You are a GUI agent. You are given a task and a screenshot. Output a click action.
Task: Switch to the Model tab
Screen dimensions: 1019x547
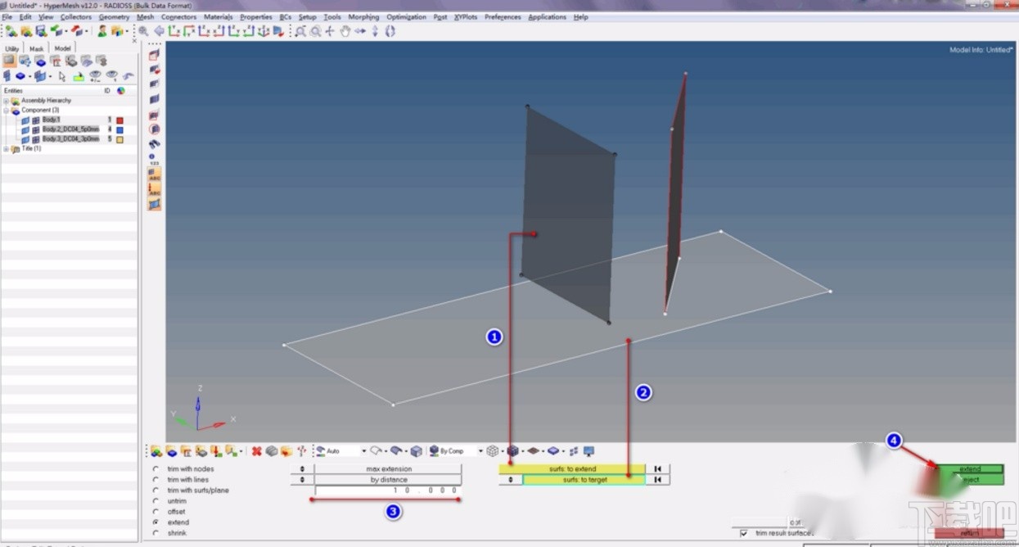[62, 48]
